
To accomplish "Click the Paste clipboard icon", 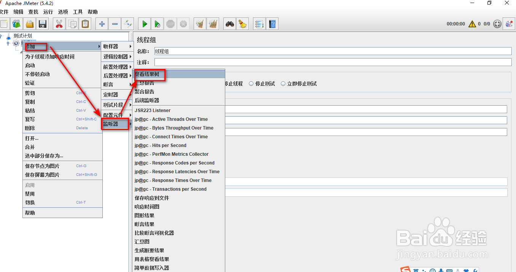I will [x=85, y=24].
